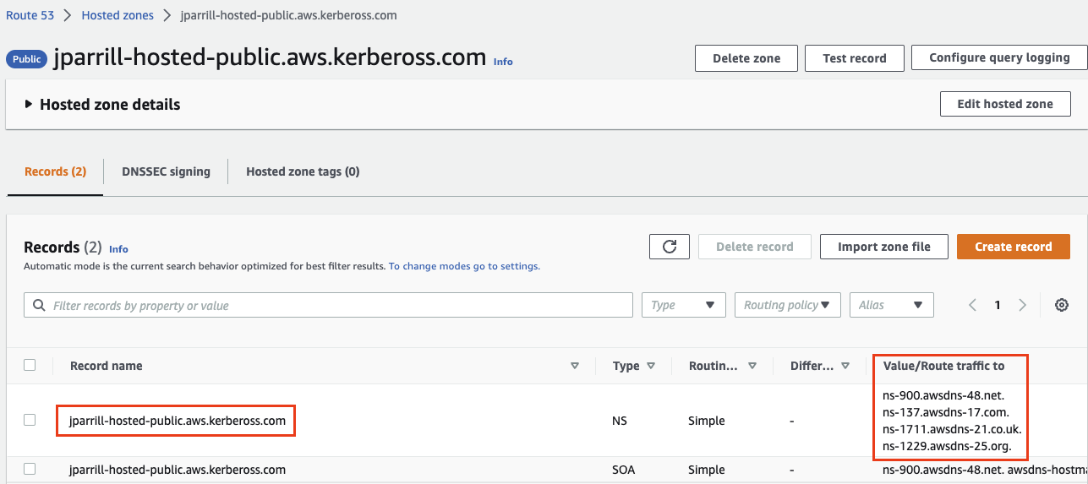Open the Alias filter dropdown
Image resolution: width=1088 pixels, height=484 pixels.
pyautogui.click(x=891, y=305)
